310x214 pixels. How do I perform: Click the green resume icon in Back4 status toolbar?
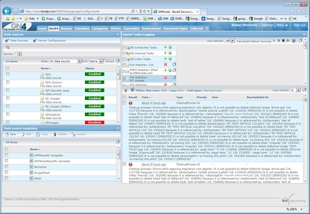click(288, 41)
